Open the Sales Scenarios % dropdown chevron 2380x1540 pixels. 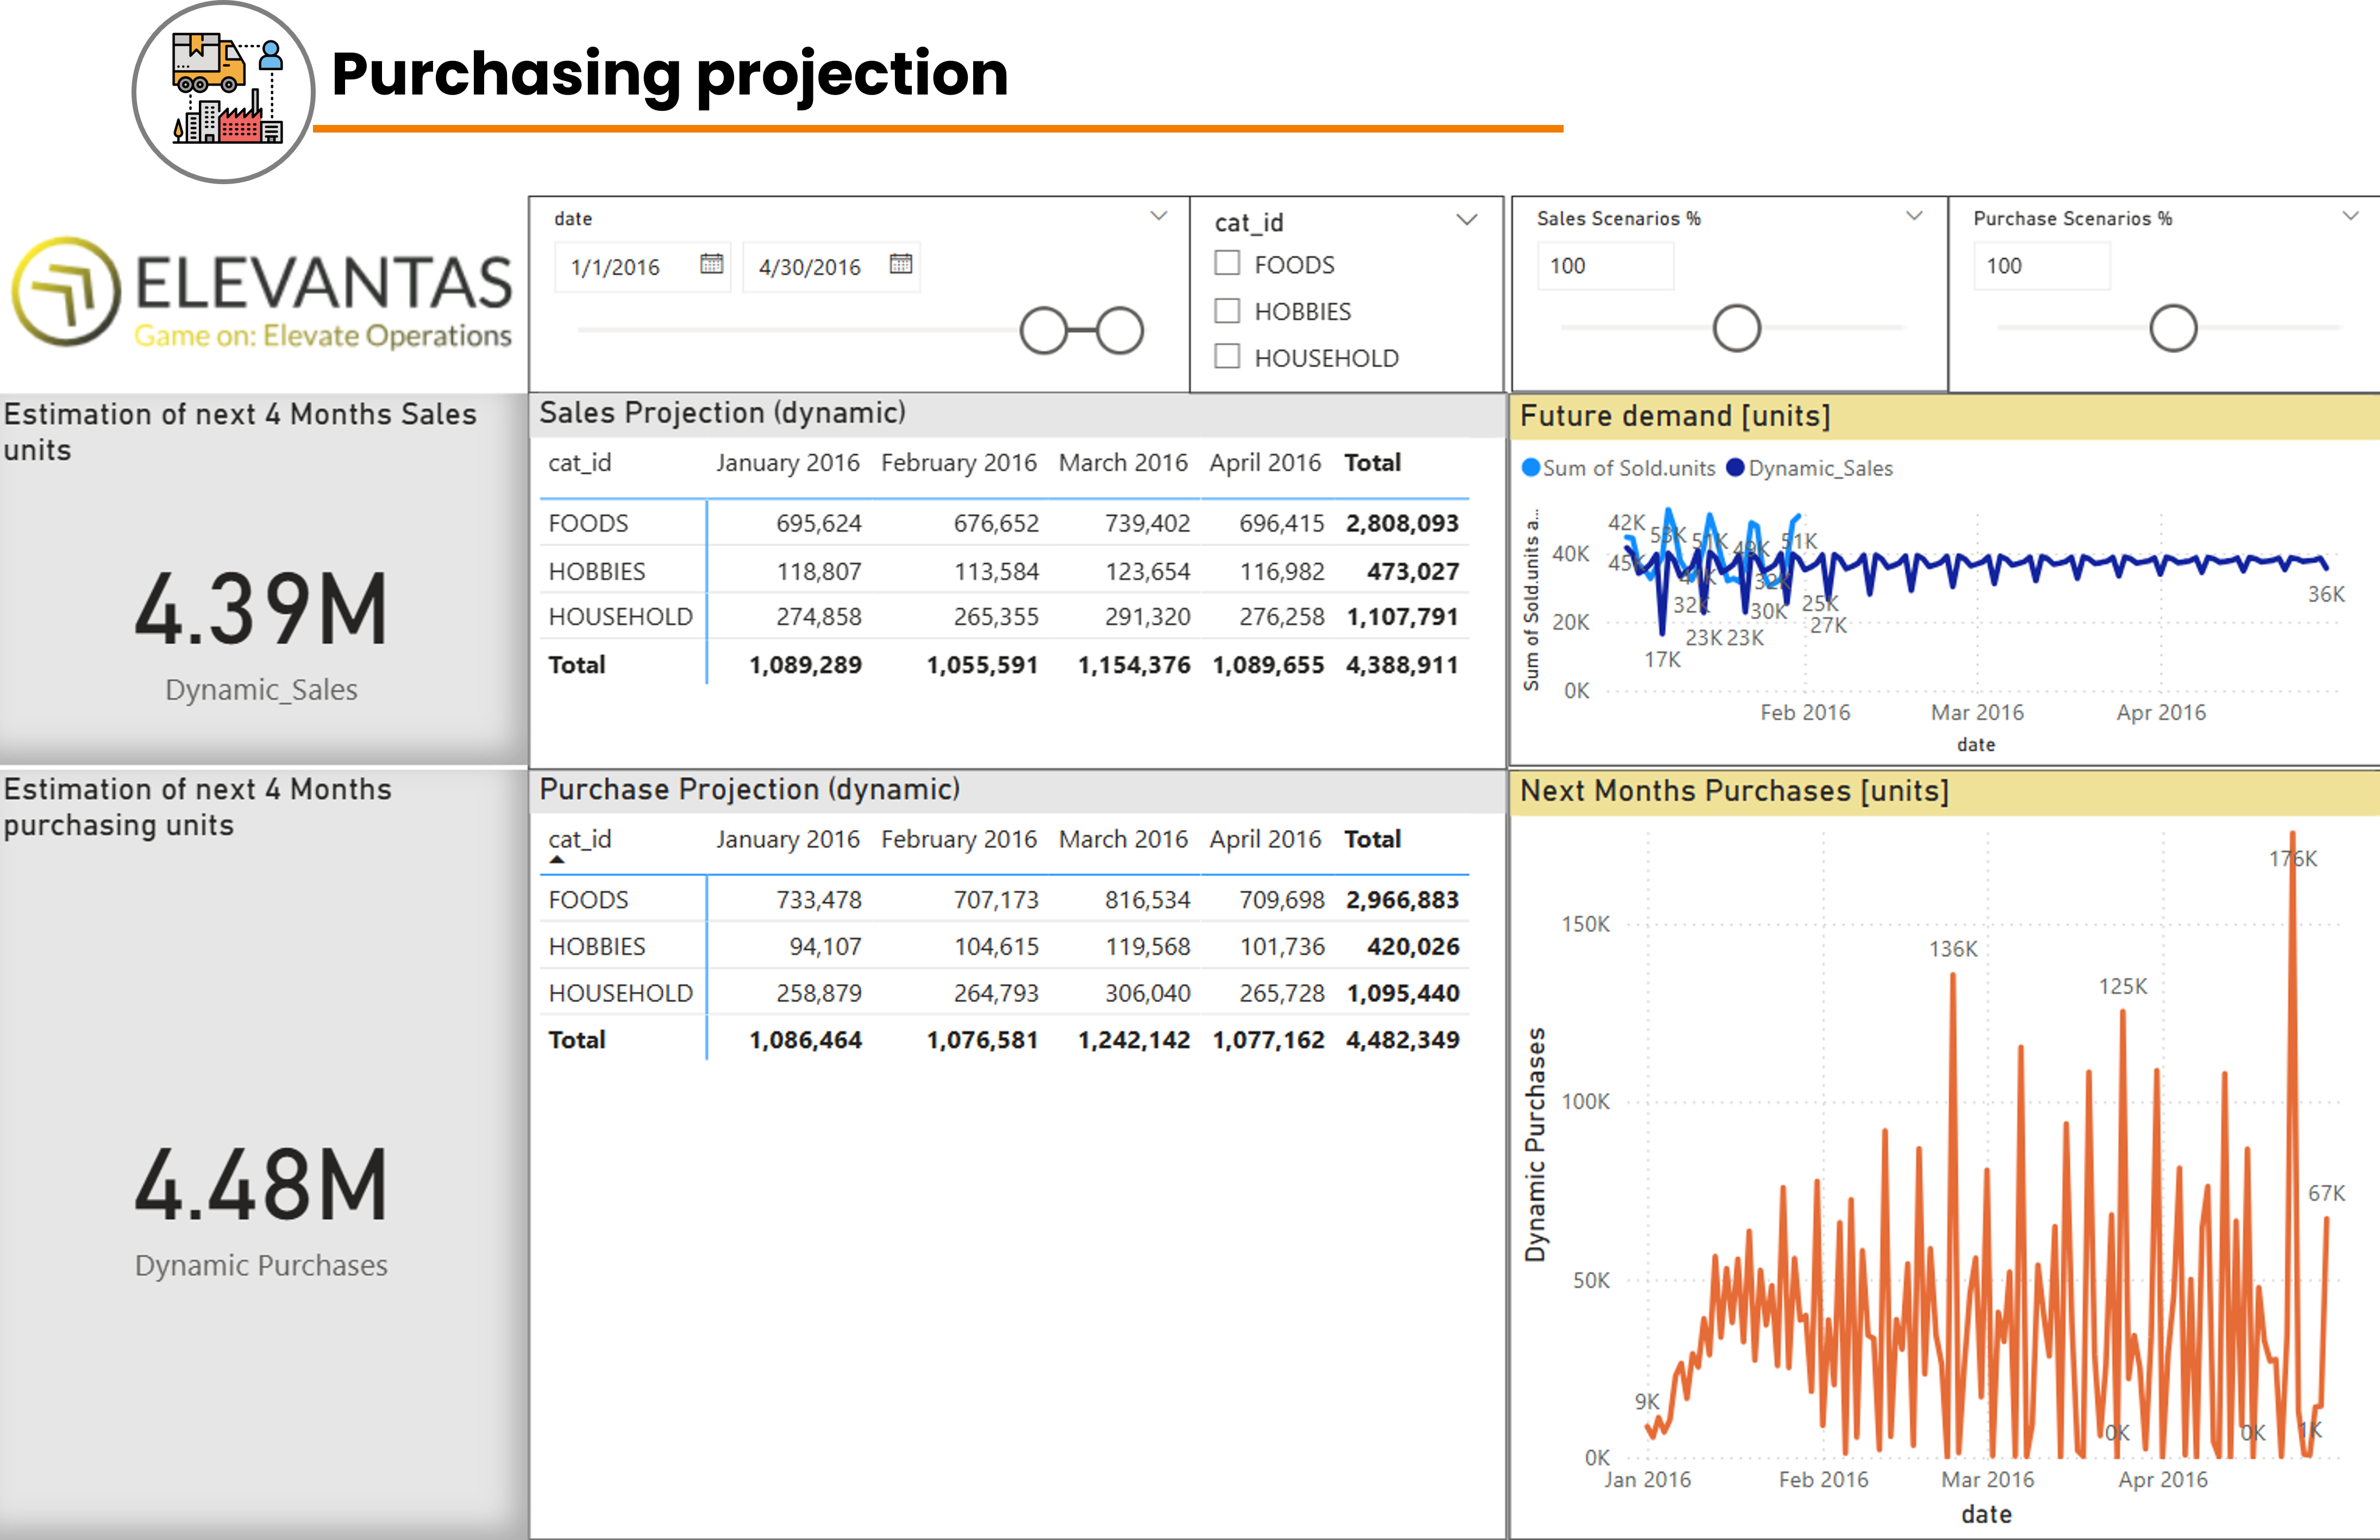pyautogui.click(x=1914, y=216)
